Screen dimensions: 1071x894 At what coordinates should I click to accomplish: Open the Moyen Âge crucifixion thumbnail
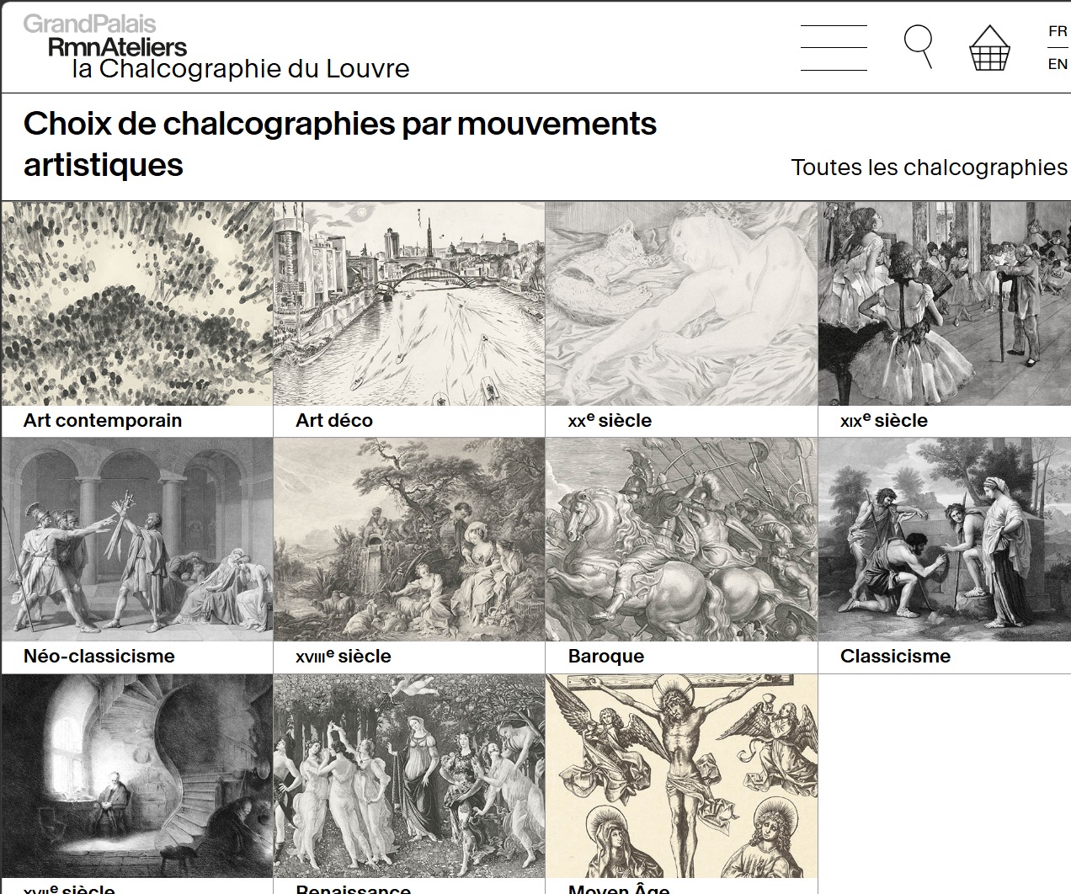click(681, 775)
